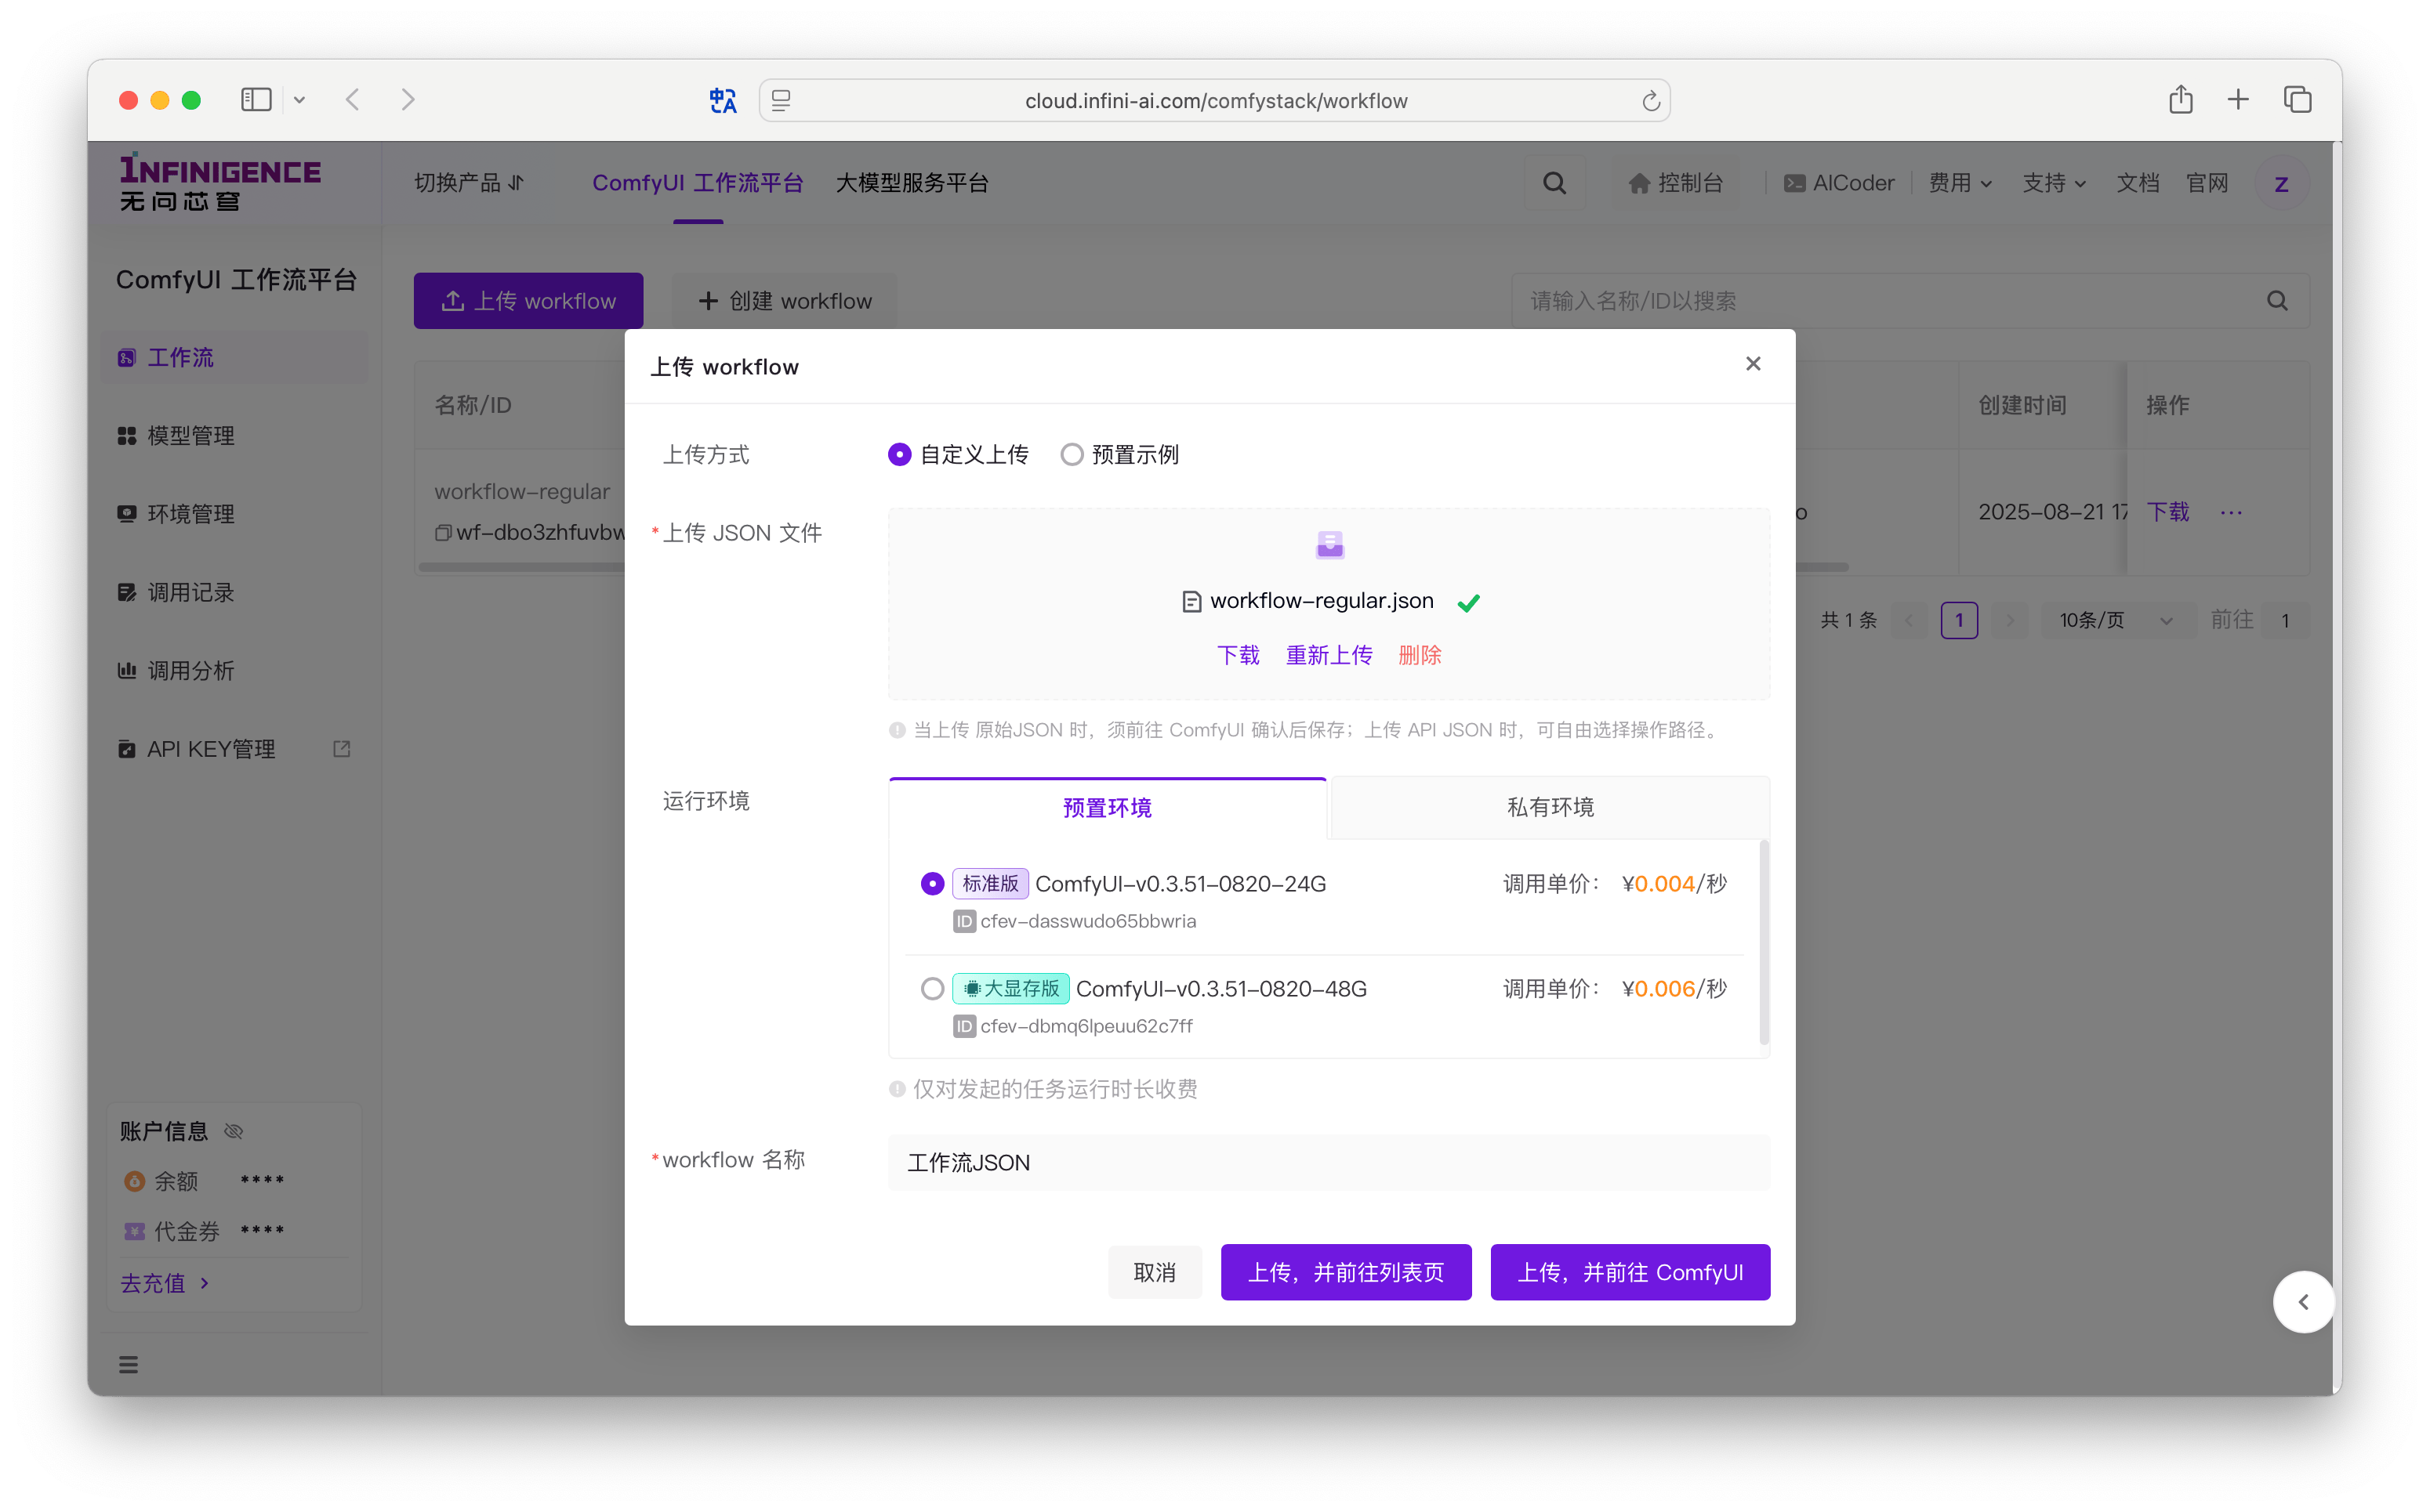Open the dropdown chevron beside the Safari sidebar button
This screenshot has height=1512, width=2430.
point(299,100)
